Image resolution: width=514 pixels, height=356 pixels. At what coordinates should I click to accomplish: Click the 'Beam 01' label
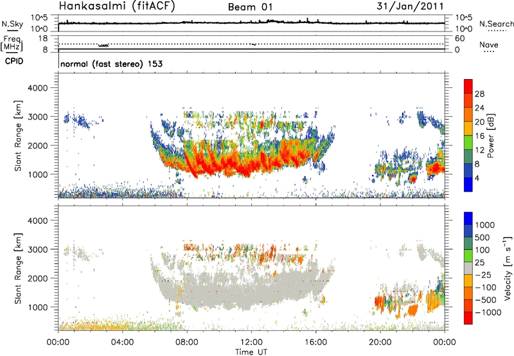(251, 7)
